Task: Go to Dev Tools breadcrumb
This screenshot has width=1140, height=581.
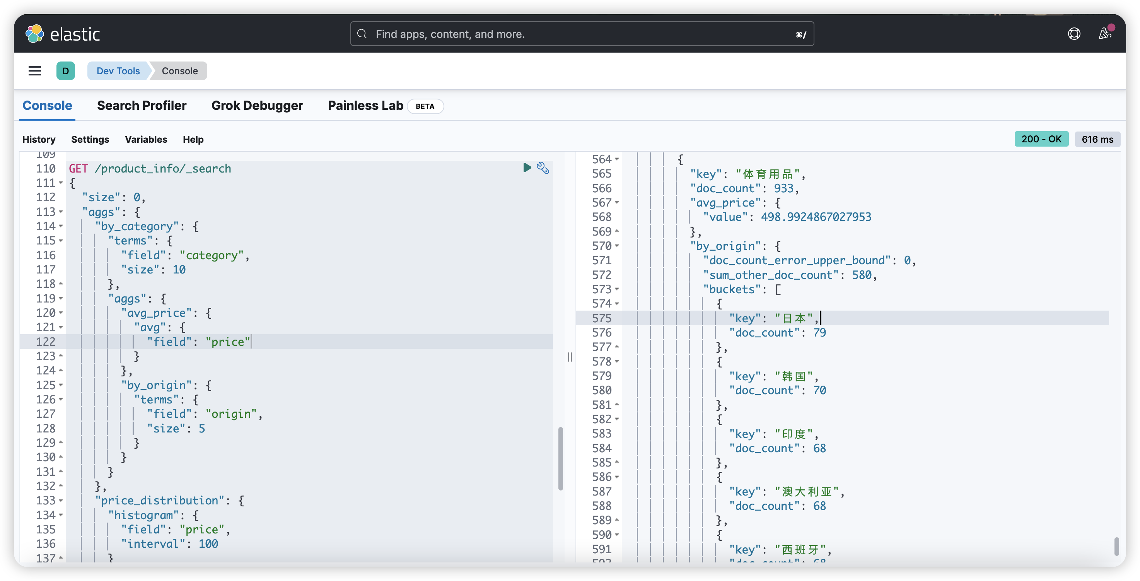Action: (118, 71)
